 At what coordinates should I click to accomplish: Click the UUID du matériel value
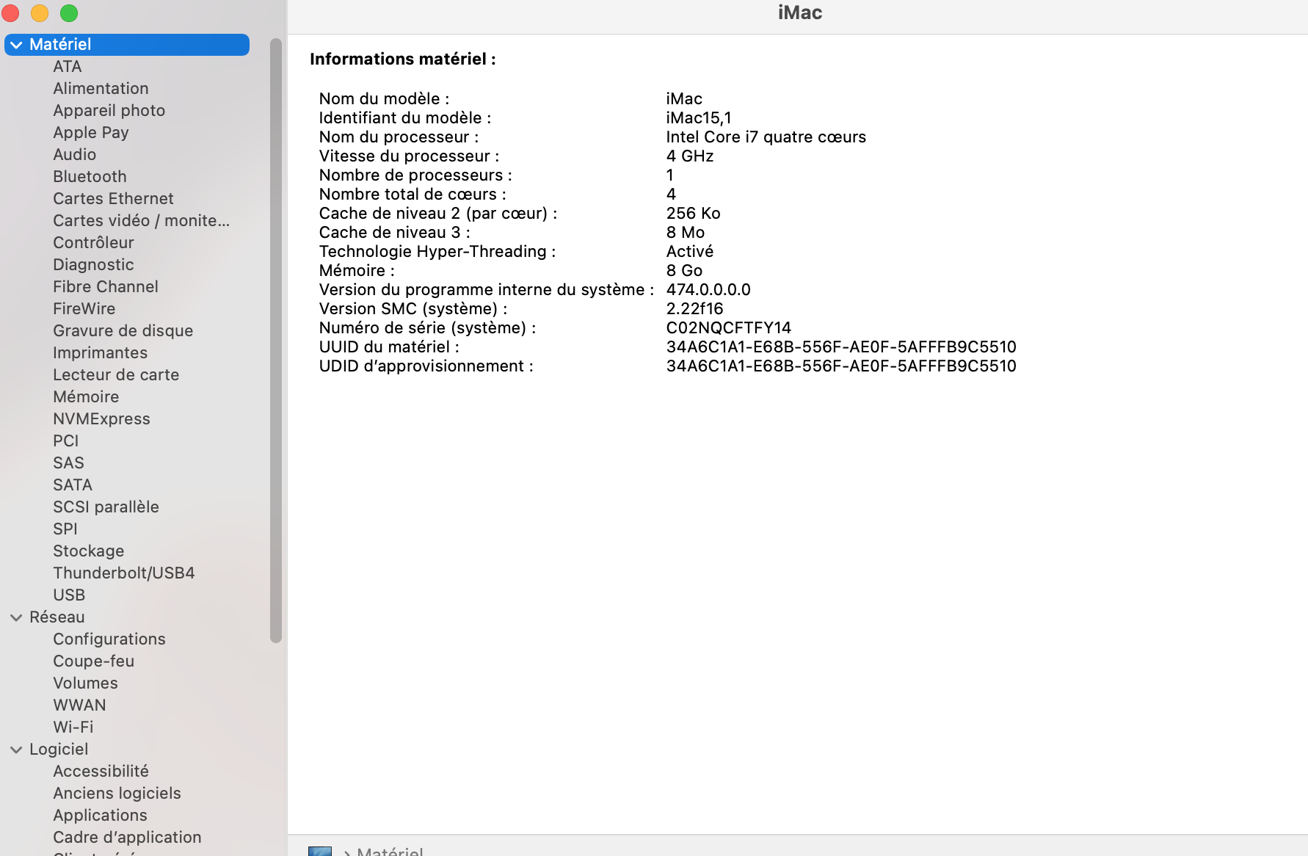[x=841, y=347]
